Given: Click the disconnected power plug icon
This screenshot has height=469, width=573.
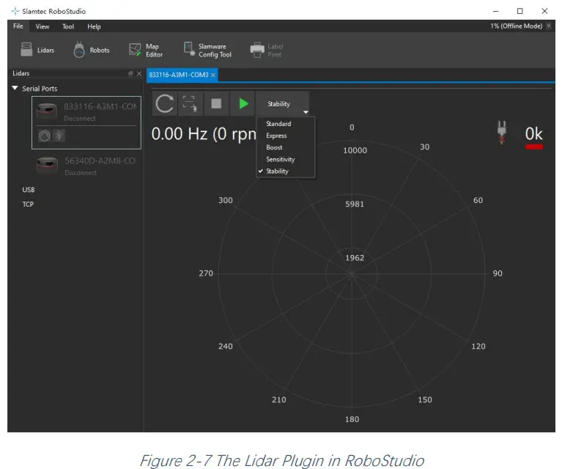Looking at the screenshot, I should coord(502,133).
